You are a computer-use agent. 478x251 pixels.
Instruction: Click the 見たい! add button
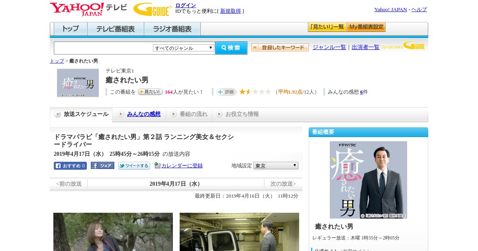tap(150, 92)
